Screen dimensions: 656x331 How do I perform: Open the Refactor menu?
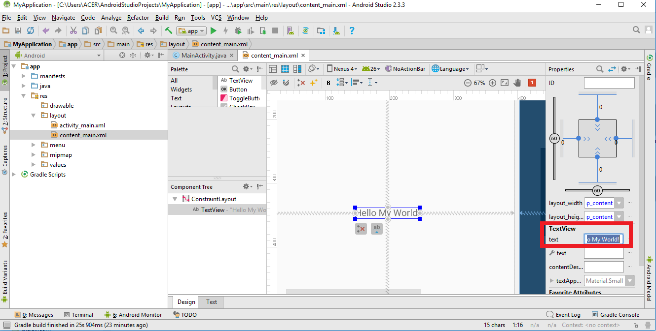(138, 17)
